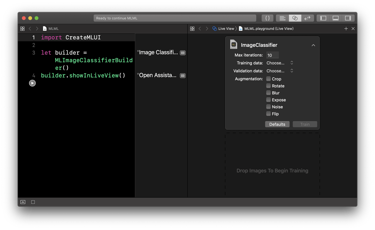Toggle the right Inspector panel

click(x=348, y=18)
